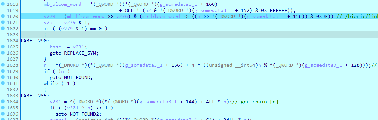Toggle breakpoint dot on line 1618
The width and height of the screenshot is (378, 120).
click(3, 4)
